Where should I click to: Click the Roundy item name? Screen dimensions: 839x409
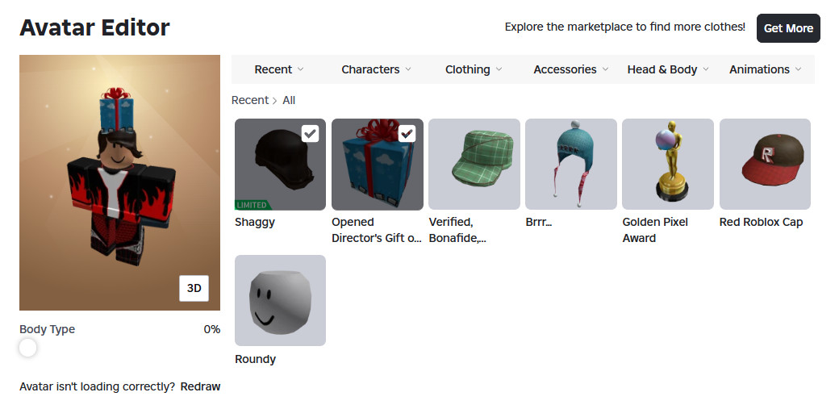pyautogui.click(x=255, y=359)
